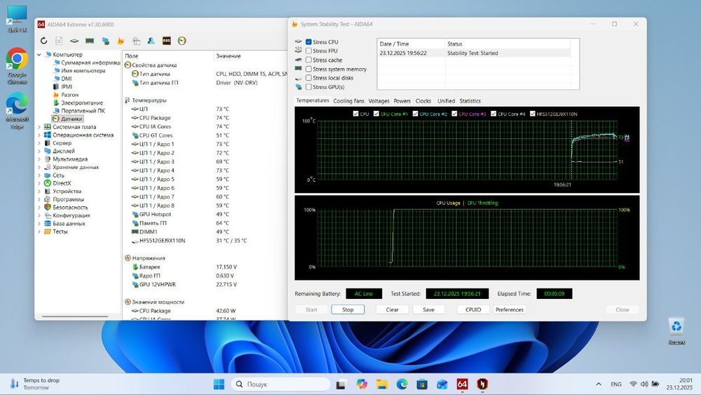Open Google Chrome desktop shortcut
This screenshot has height=395, width=701.
click(17, 66)
